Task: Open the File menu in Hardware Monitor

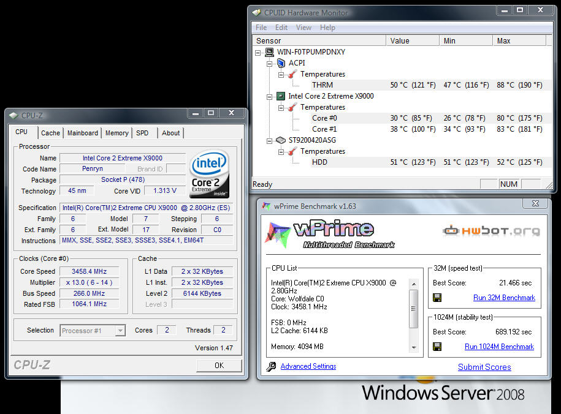Action: 261,28
